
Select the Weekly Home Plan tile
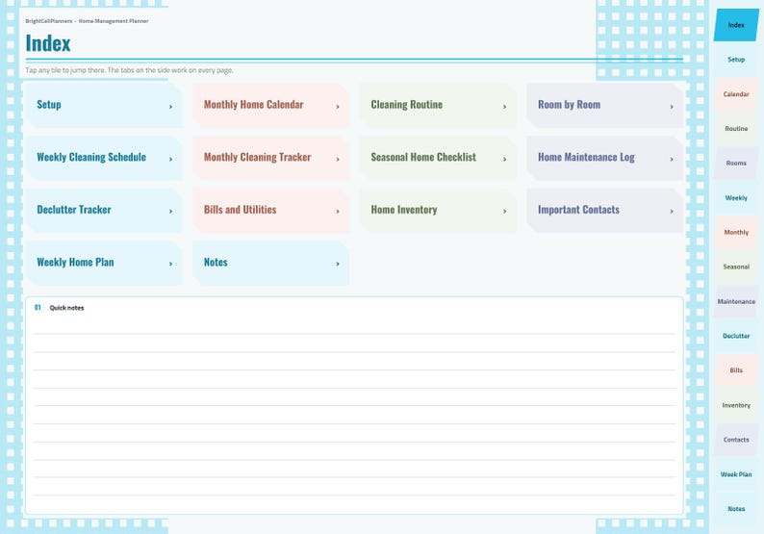[x=104, y=263]
